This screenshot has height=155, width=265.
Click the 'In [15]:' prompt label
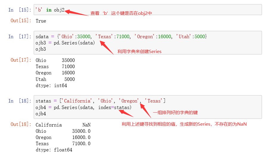[x=20, y=10]
